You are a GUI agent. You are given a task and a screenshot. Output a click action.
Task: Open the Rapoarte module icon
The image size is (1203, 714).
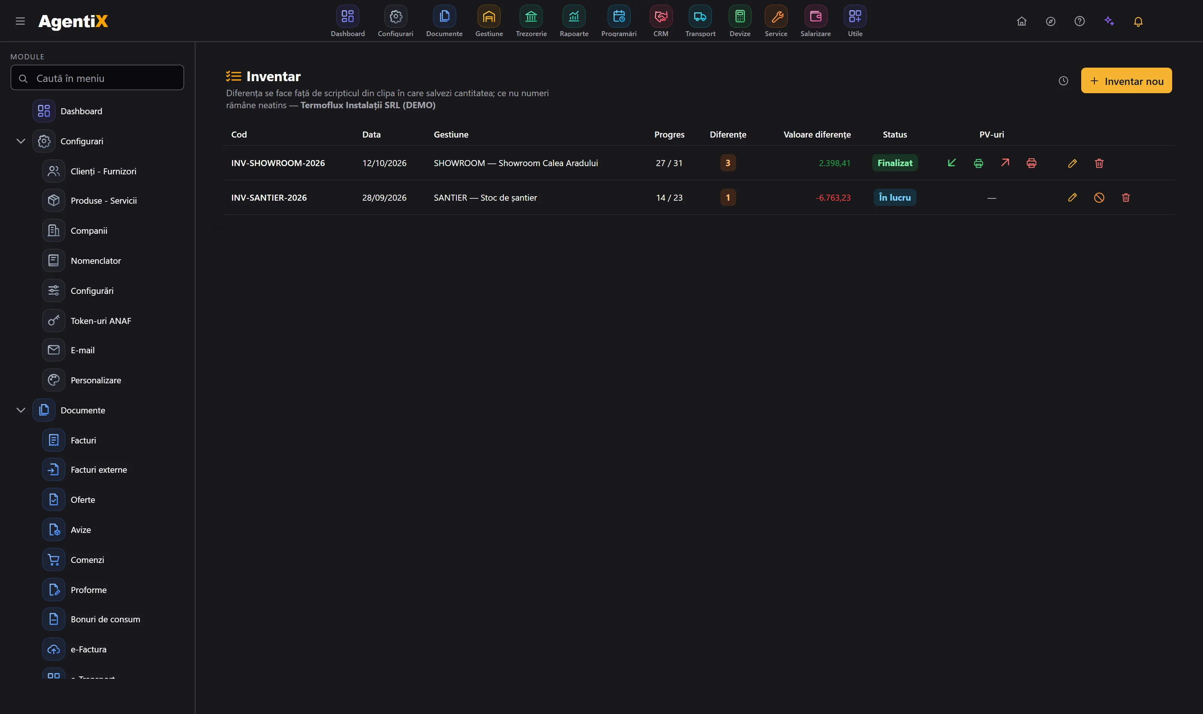coord(574,17)
